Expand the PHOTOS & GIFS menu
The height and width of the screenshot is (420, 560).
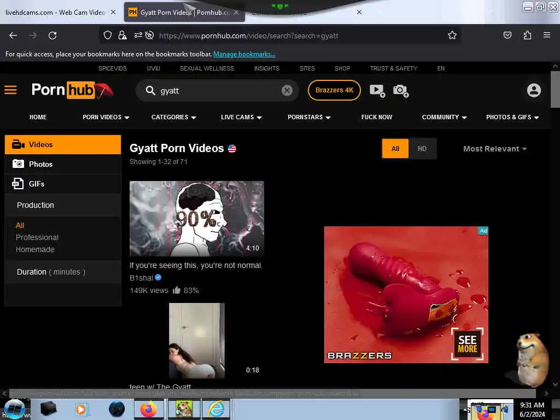(512, 117)
